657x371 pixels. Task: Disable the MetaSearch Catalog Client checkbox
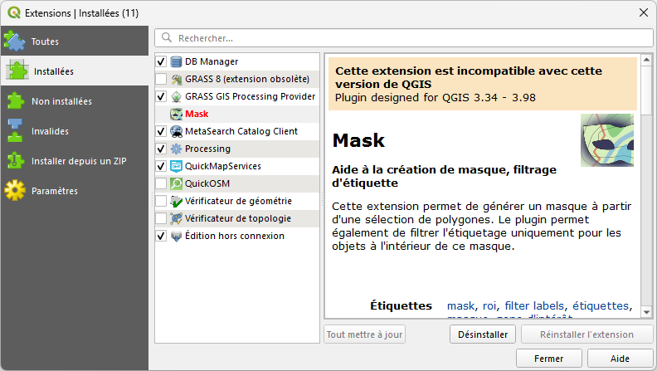click(x=161, y=131)
